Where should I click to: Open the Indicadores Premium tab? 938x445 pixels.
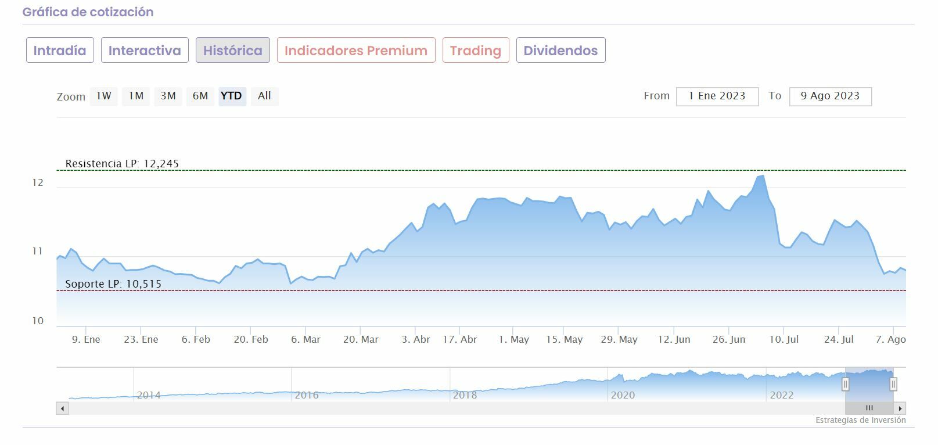coord(356,51)
